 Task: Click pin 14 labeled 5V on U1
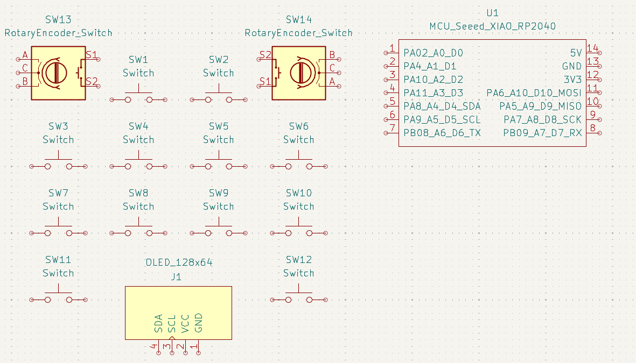tap(595, 53)
